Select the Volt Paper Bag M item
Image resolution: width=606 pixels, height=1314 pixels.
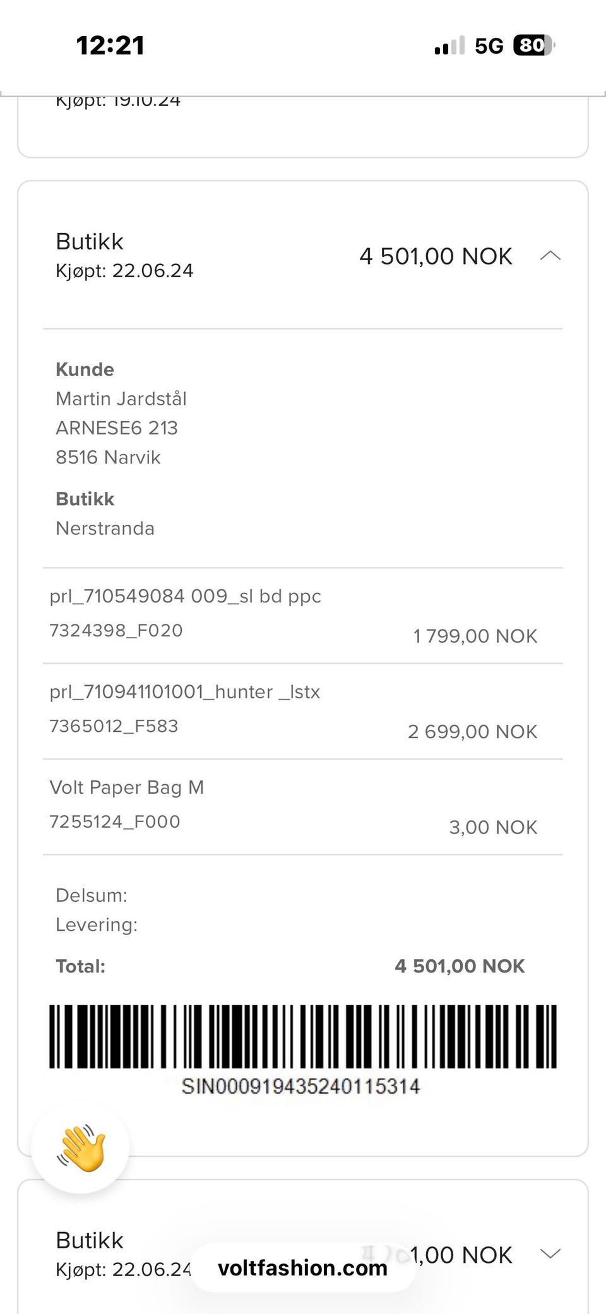tap(303, 808)
